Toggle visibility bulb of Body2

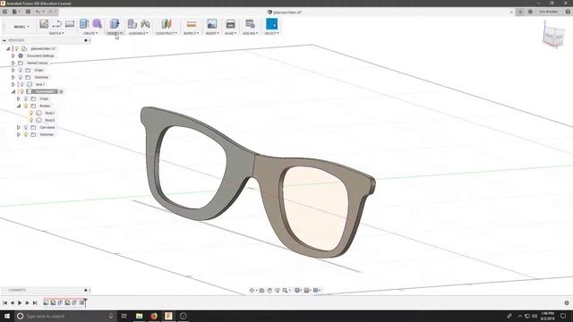pos(31,120)
